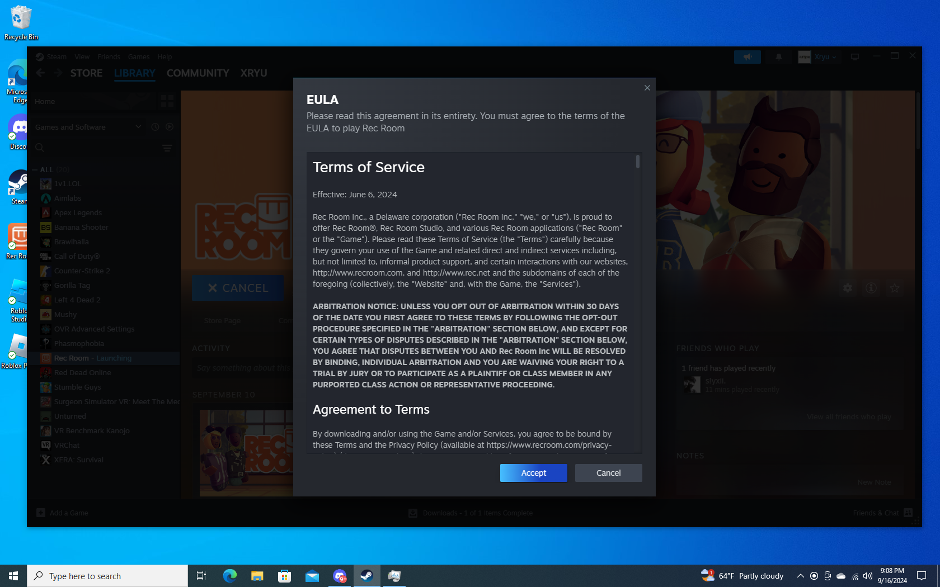
Task: Expand the Games and Software dropdown
Action: tap(87, 127)
